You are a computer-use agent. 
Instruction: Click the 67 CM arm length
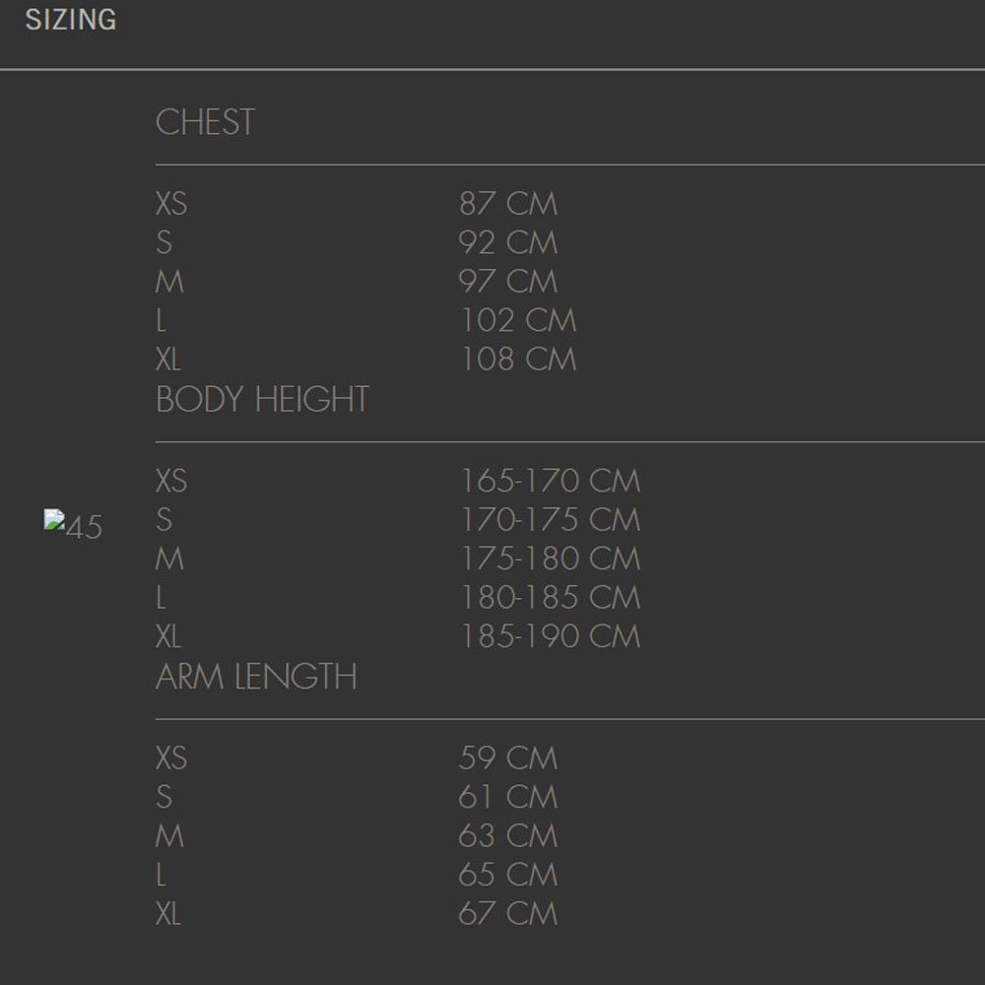tap(507, 914)
